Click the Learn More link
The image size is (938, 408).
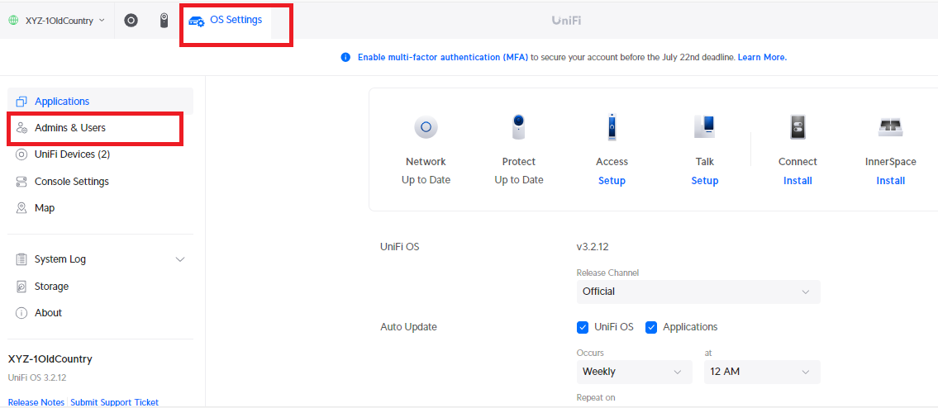[x=762, y=58]
